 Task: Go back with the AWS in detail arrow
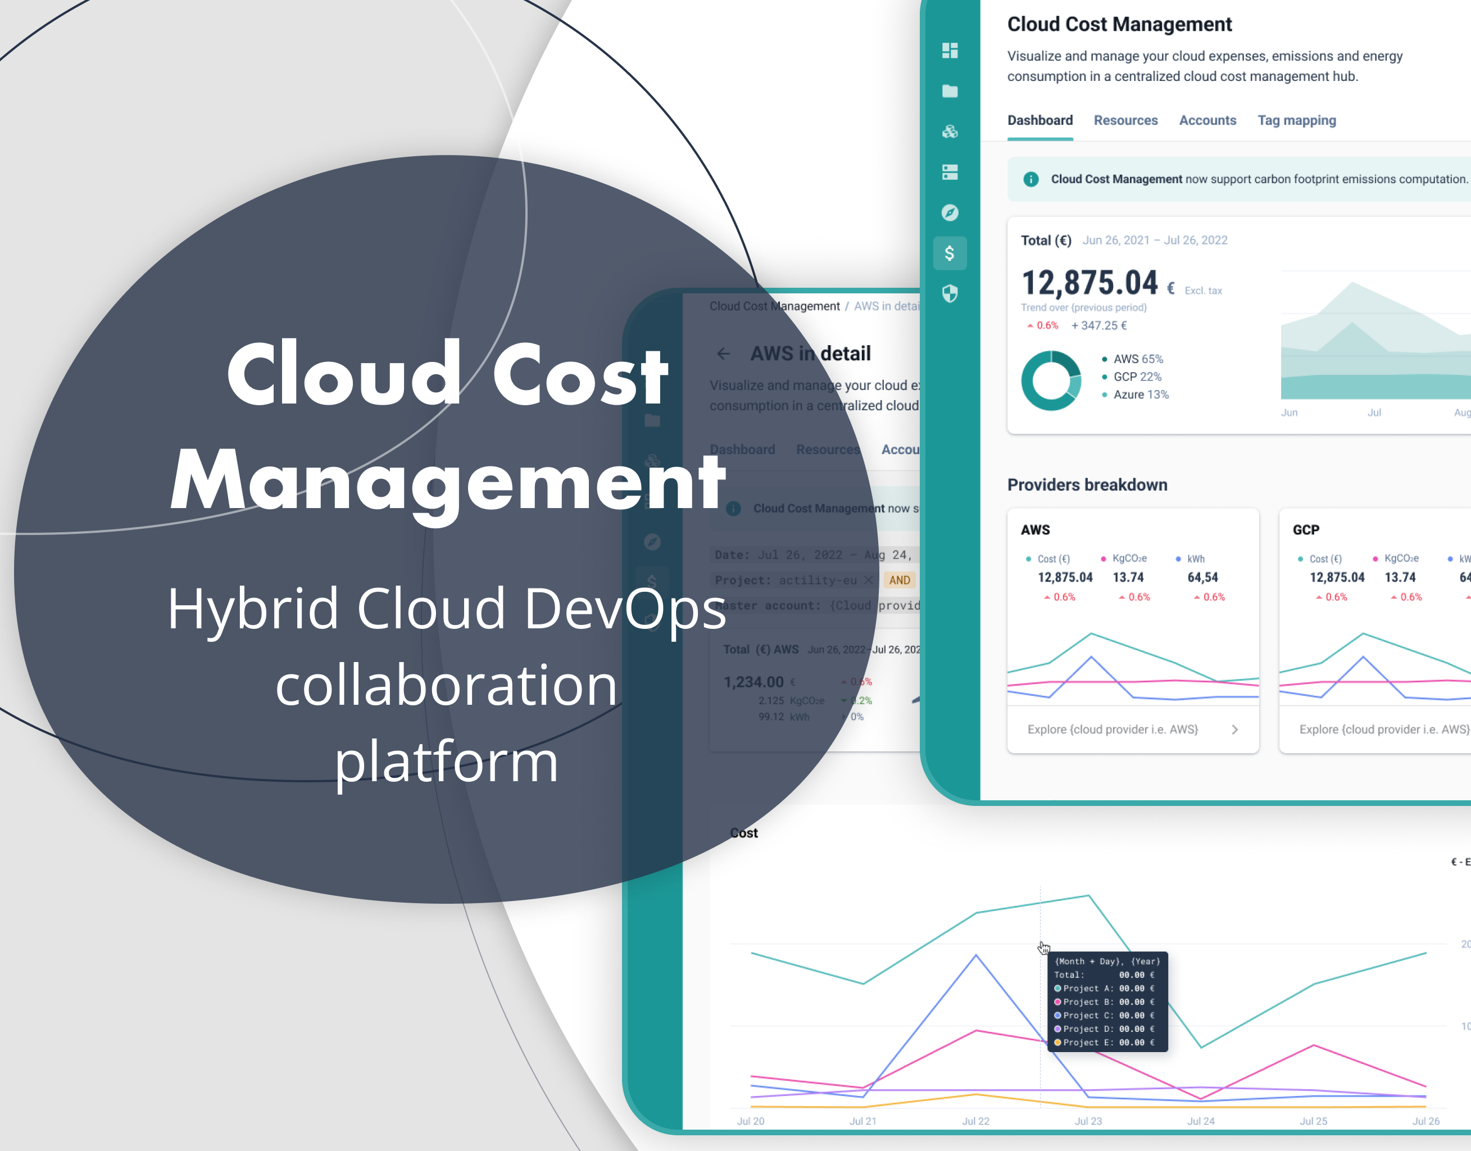(723, 354)
